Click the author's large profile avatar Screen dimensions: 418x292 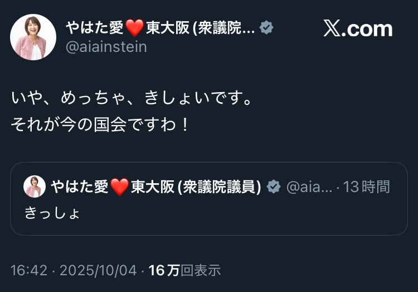33,37
